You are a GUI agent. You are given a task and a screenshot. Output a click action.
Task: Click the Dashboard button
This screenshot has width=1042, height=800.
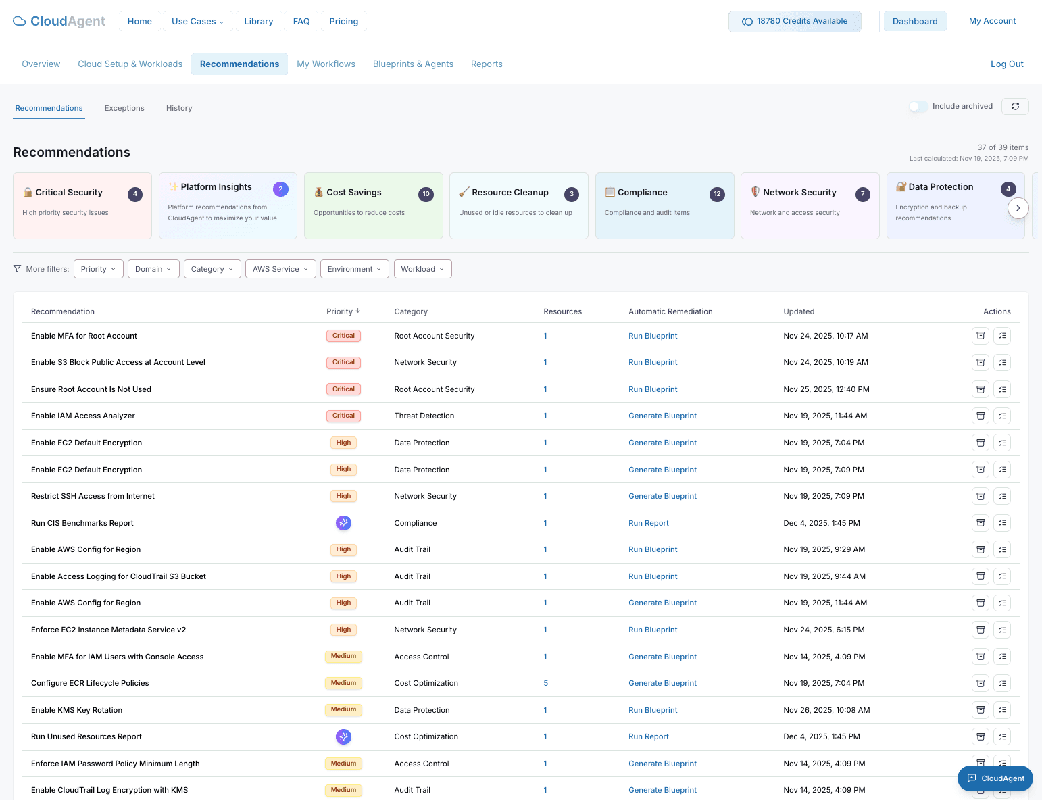[915, 21]
